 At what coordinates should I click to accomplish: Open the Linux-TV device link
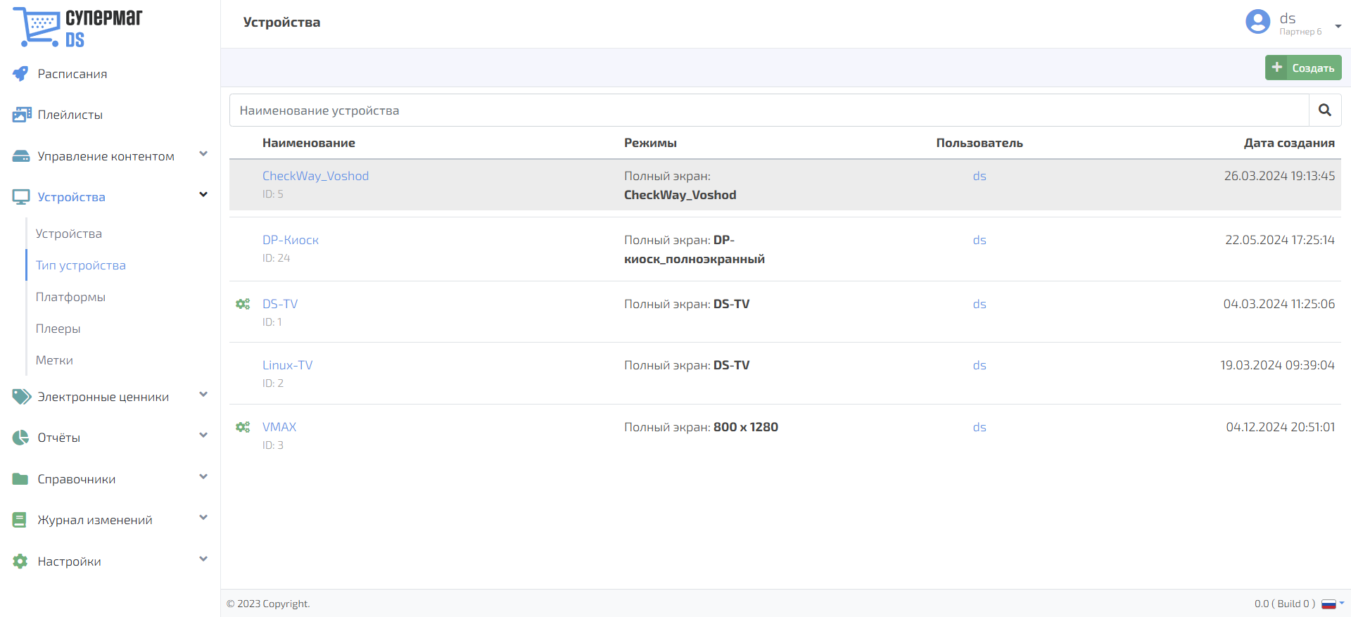(287, 365)
